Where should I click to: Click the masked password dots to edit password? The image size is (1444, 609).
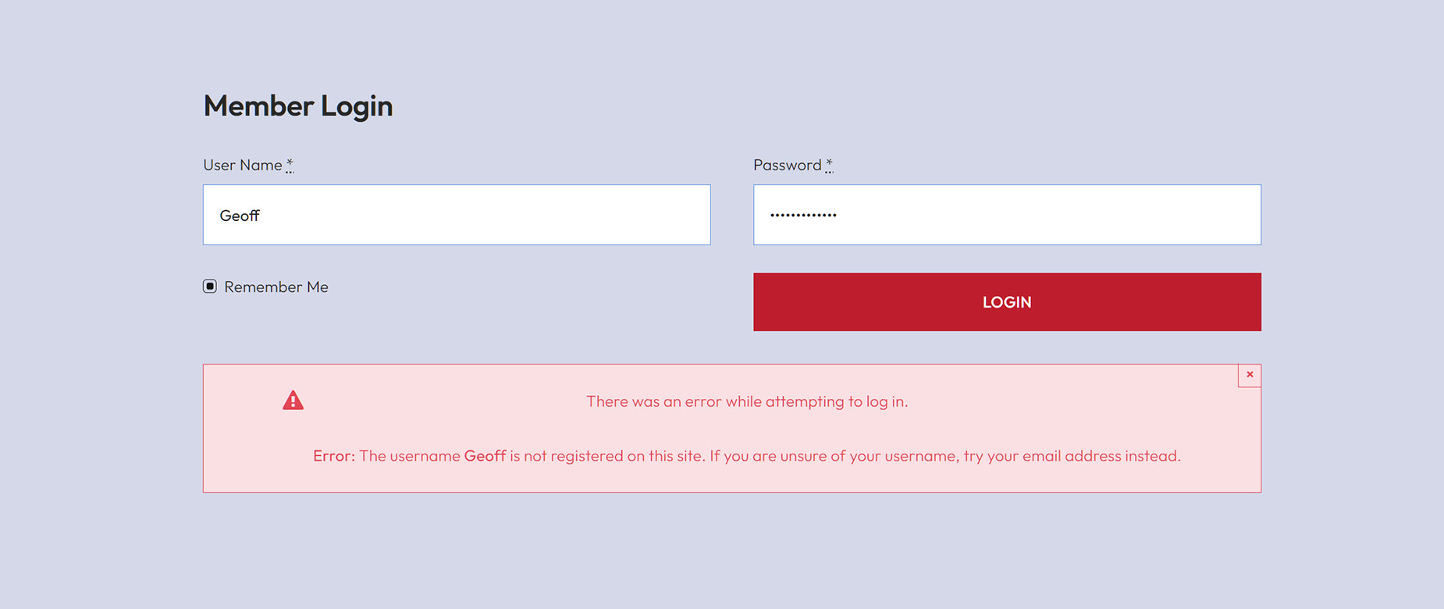tap(802, 215)
